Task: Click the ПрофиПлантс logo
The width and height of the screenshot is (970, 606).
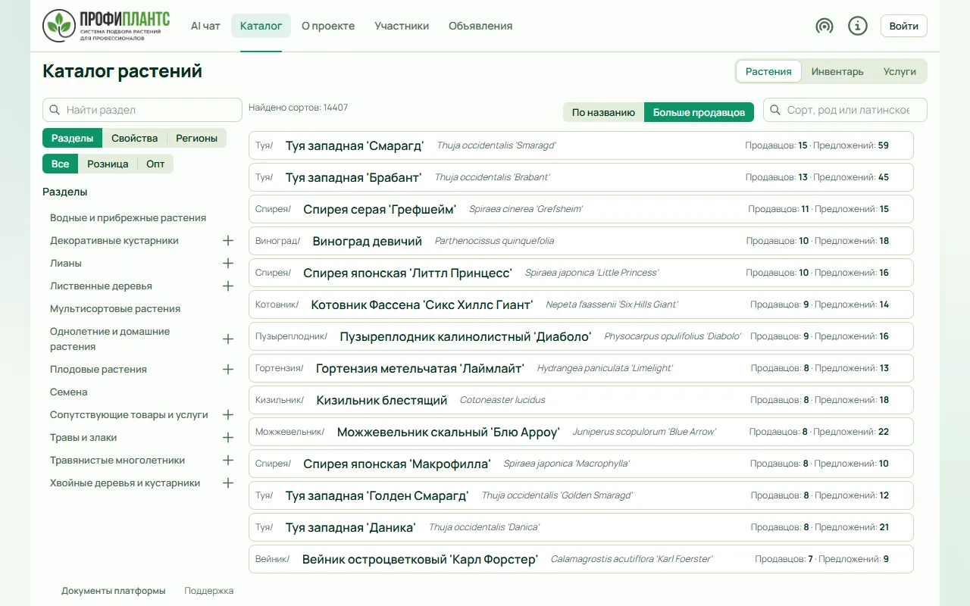Action: tap(106, 26)
